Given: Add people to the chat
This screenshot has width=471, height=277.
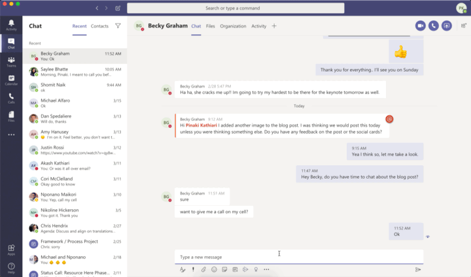Looking at the screenshot, I should pyautogui.click(x=464, y=26).
